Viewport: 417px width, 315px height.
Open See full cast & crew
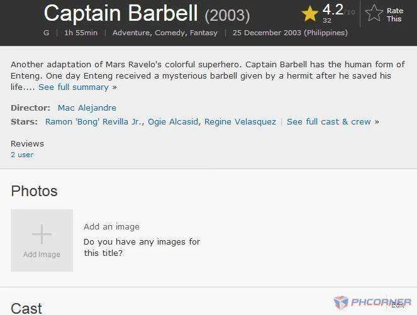click(x=329, y=122)
